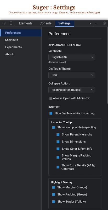Toggle Show Margin/Padding Values checkbox
The width and height of the screenshot is (108, 210).
click(x=58, y=157)
